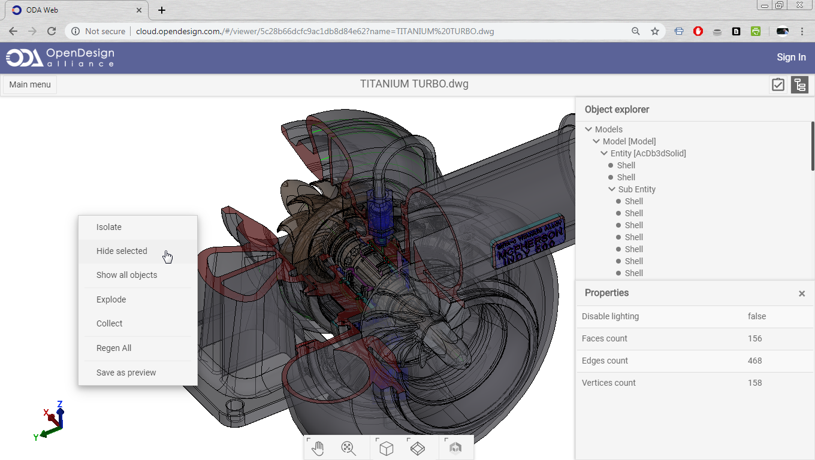Collapse the Model [Model] node
Viewport: 815px width, 460px height.
(596, 141)
